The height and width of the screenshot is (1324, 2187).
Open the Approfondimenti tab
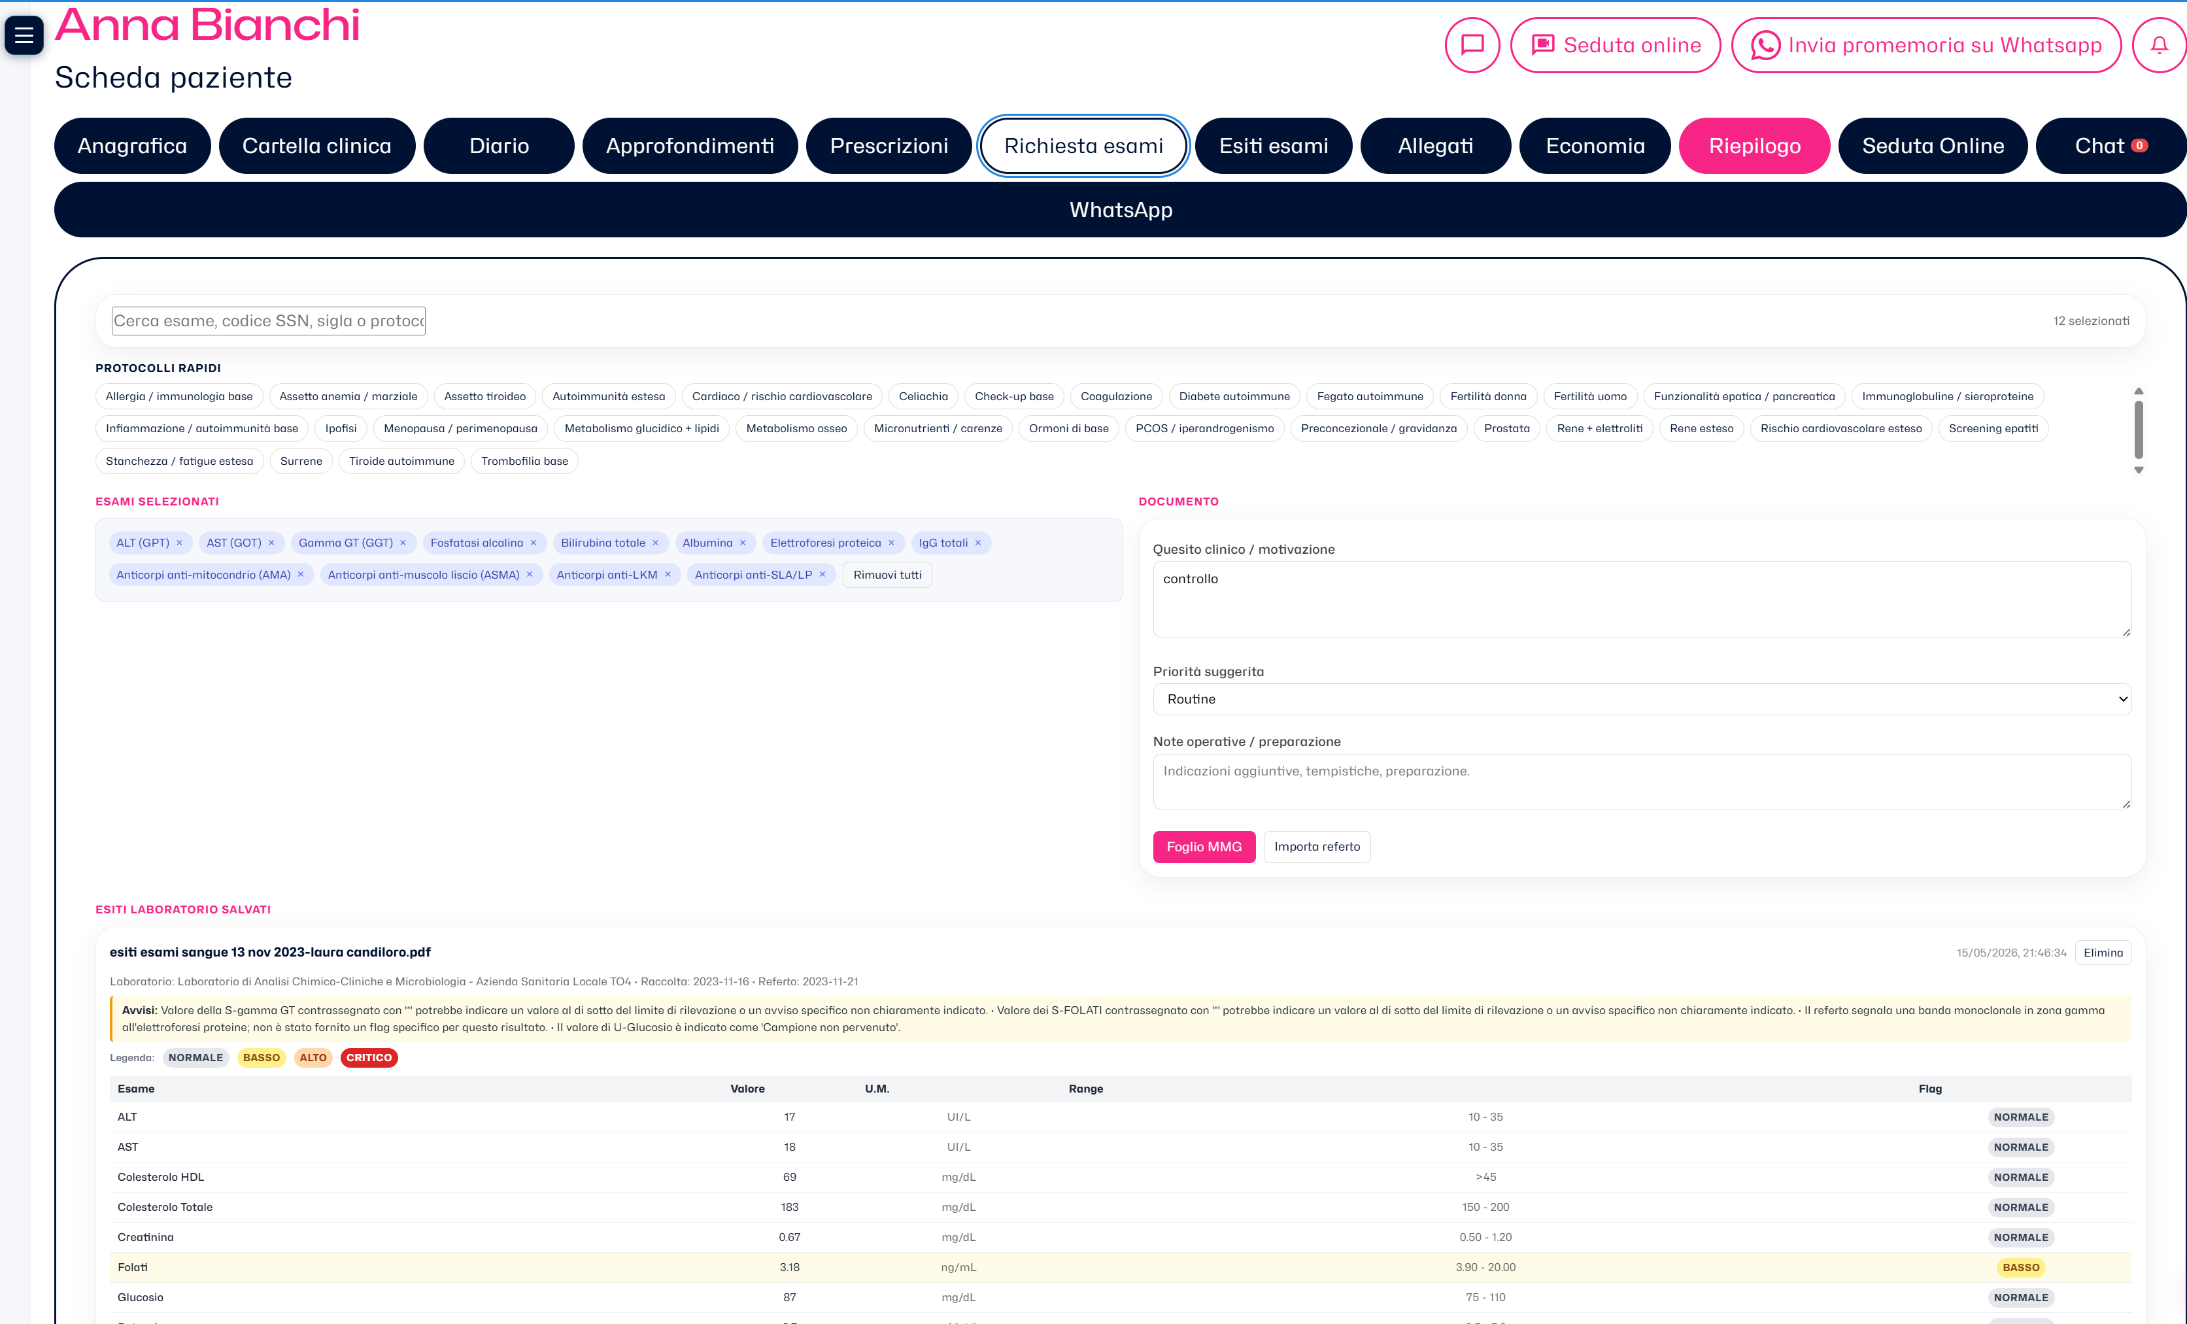[690, 146]
